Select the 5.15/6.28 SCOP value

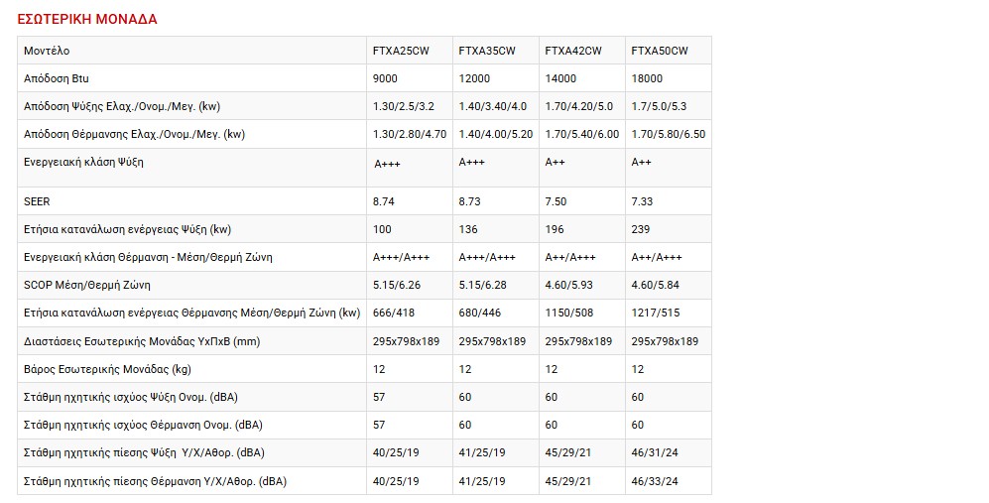[x=482, y=285]
